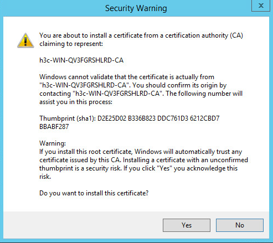The width and height of the screenshot is (273, 243).
Task: Click the question about installing this certificate
Action: click(94, 193)
